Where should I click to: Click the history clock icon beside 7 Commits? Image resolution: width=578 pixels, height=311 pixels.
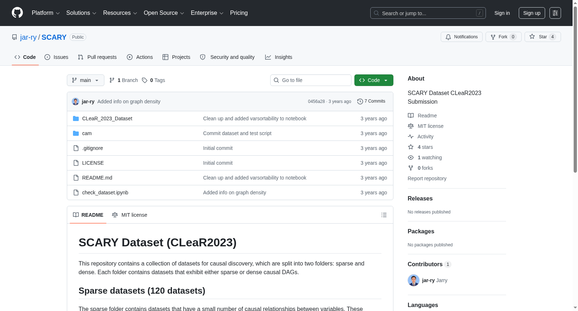point(360,101)
